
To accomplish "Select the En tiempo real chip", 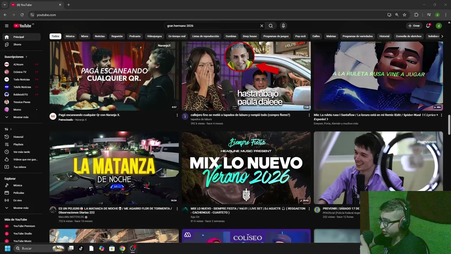I will tap(177, 36).
